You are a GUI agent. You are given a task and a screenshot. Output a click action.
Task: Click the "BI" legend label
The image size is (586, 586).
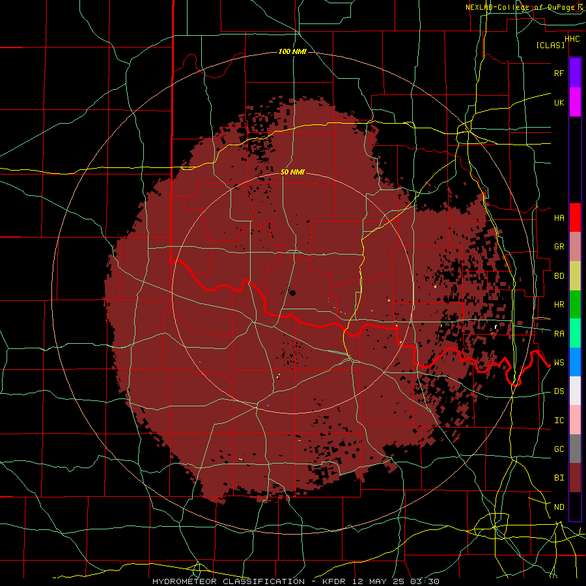point(559,478)
